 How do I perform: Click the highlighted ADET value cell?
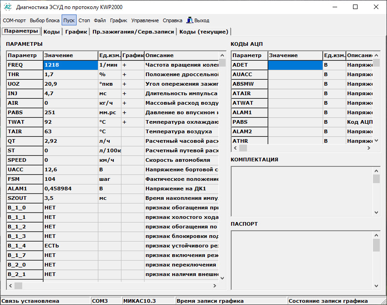pyautogui.click(x=295, y=65)
